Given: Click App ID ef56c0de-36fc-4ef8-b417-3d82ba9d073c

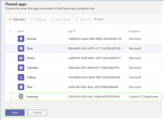Looking at the screenshot, I should coord(94,68).
